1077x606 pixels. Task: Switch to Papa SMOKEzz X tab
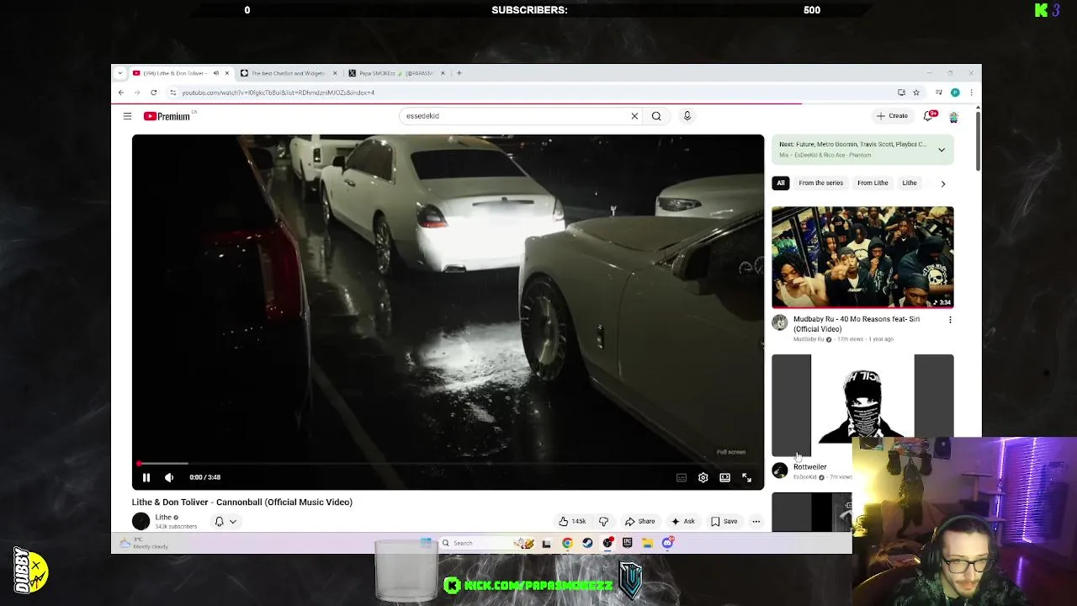click(395, 73)
